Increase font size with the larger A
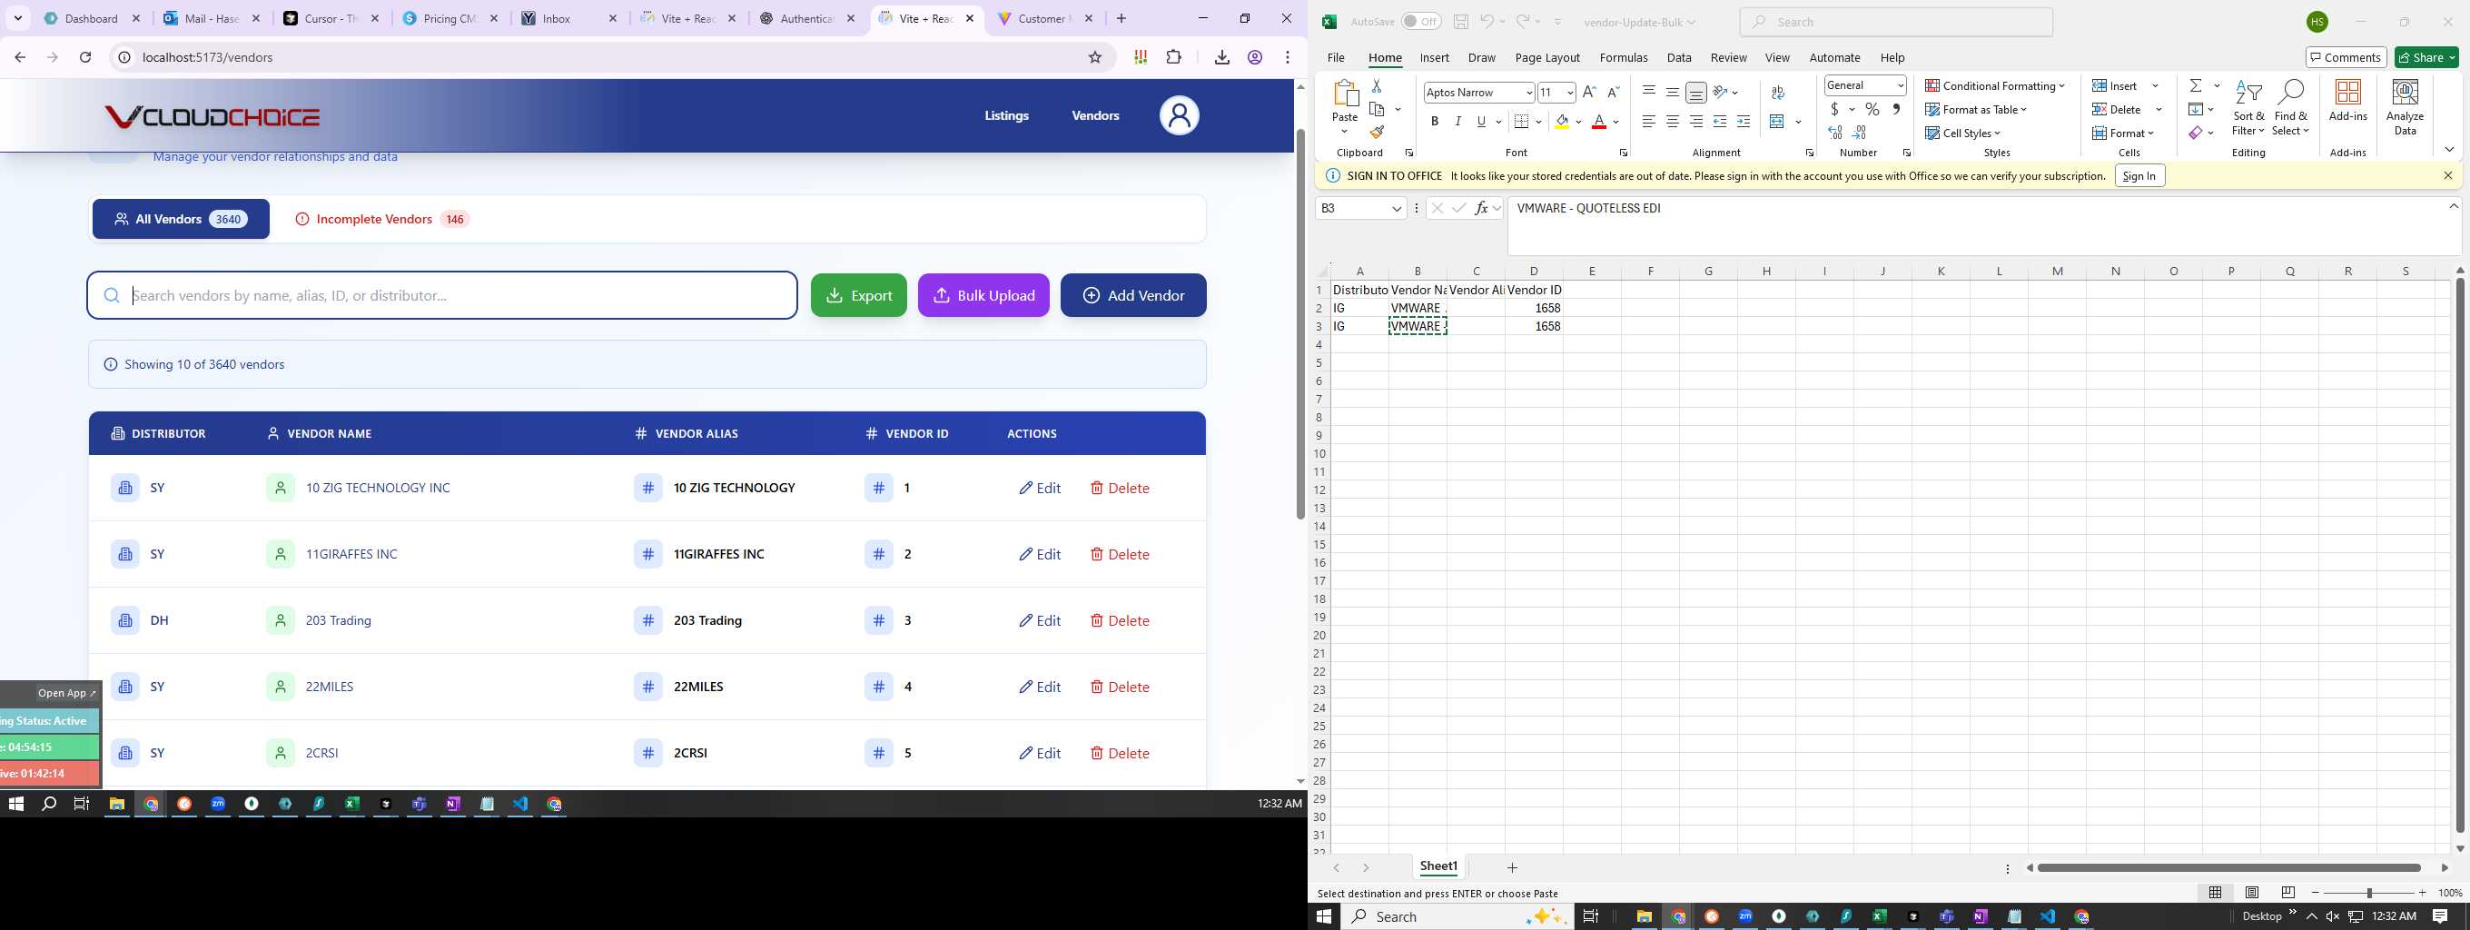This screenshot has height=930, width=2470. click(1590, 92)
